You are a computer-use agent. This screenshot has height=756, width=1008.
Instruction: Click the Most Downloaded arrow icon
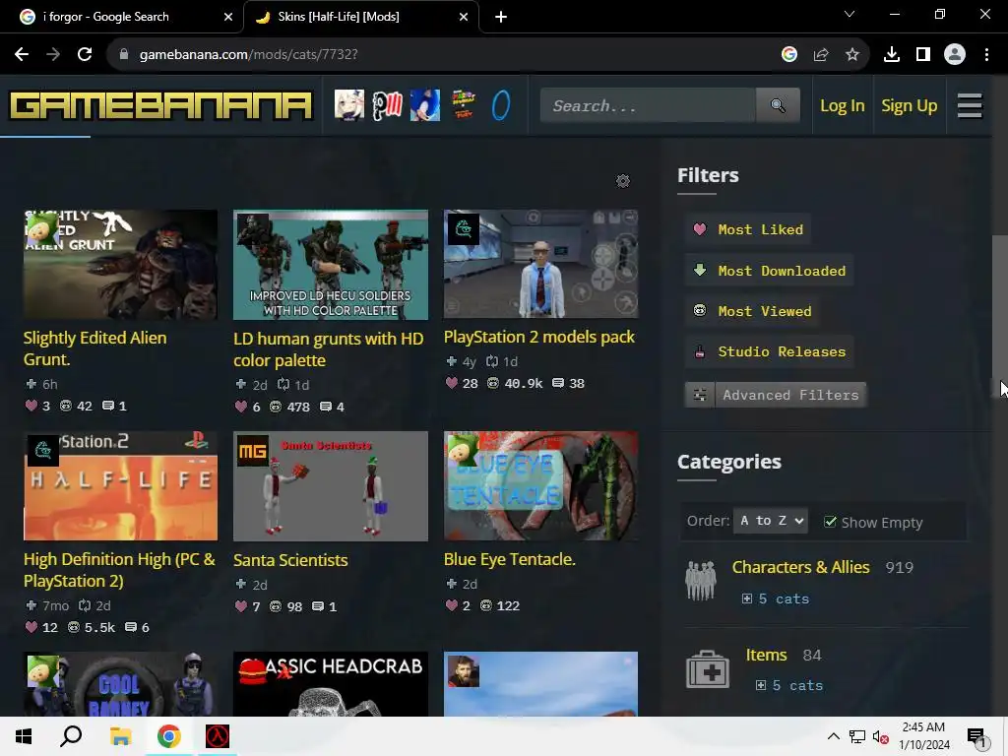coord(700,270)
